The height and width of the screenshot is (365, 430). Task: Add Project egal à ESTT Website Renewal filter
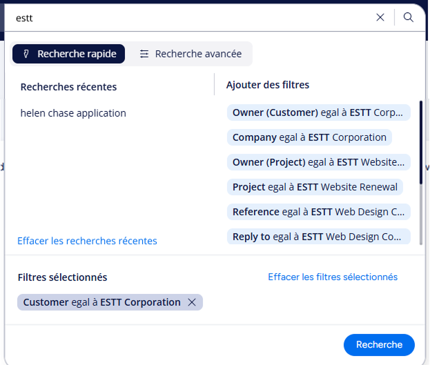(x=315, y=187)
